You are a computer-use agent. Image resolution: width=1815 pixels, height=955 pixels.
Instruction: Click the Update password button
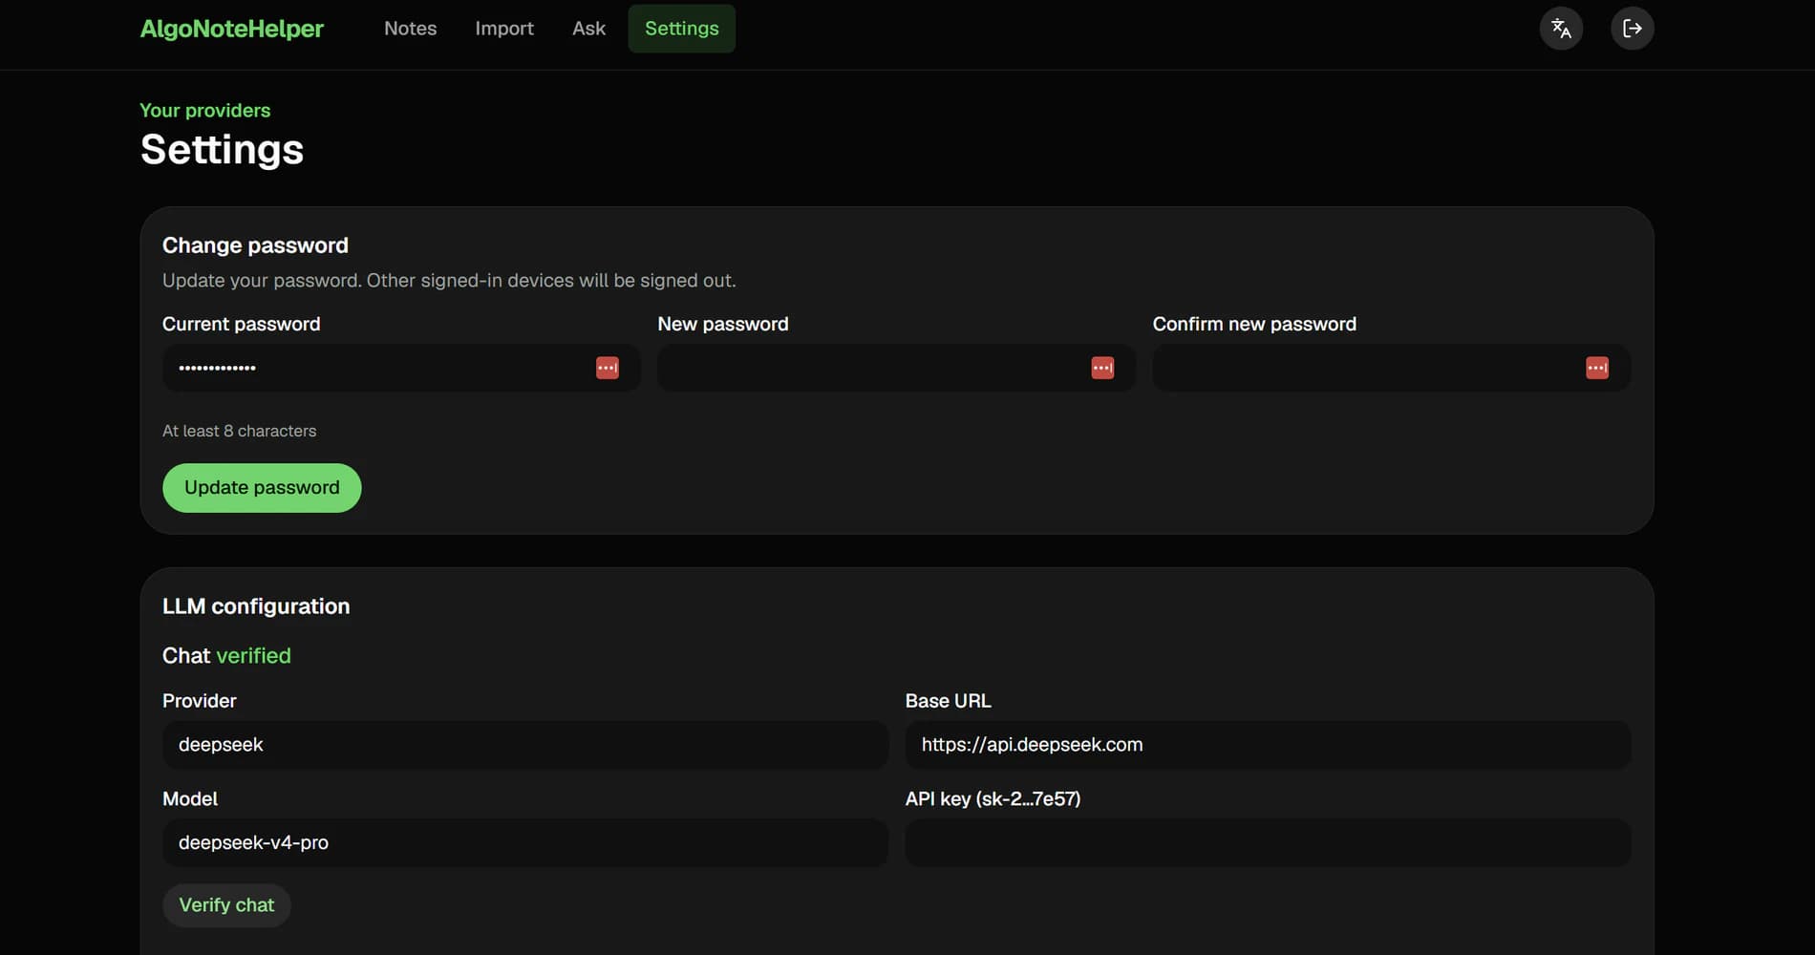262,488
